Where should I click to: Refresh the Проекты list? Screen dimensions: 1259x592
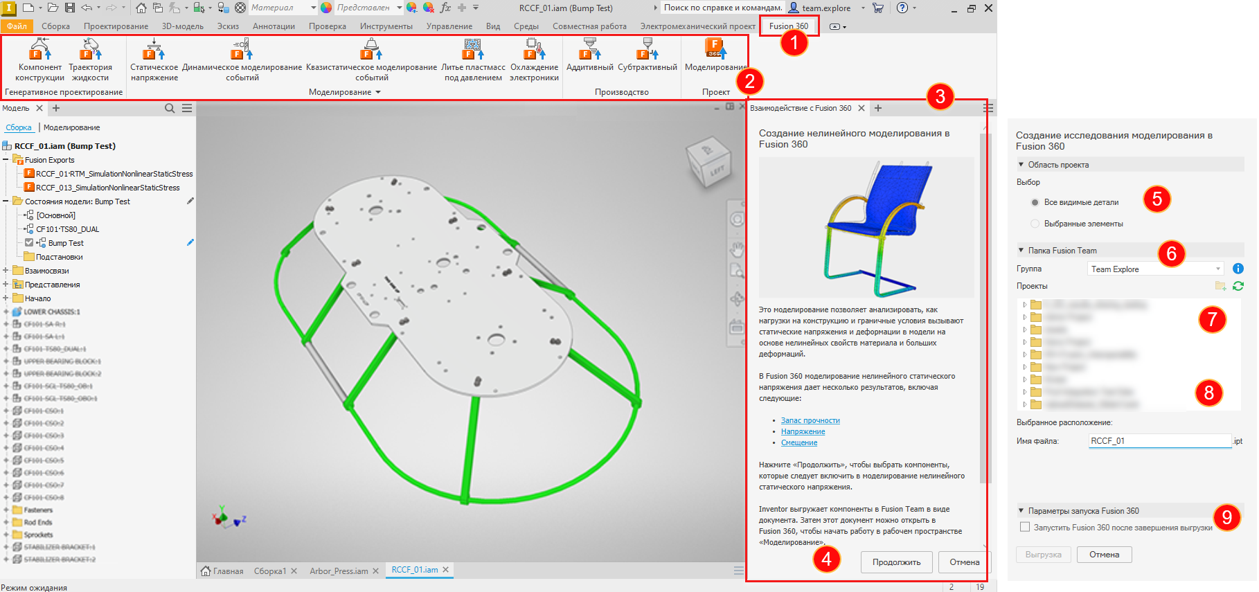click(1238, 286)
